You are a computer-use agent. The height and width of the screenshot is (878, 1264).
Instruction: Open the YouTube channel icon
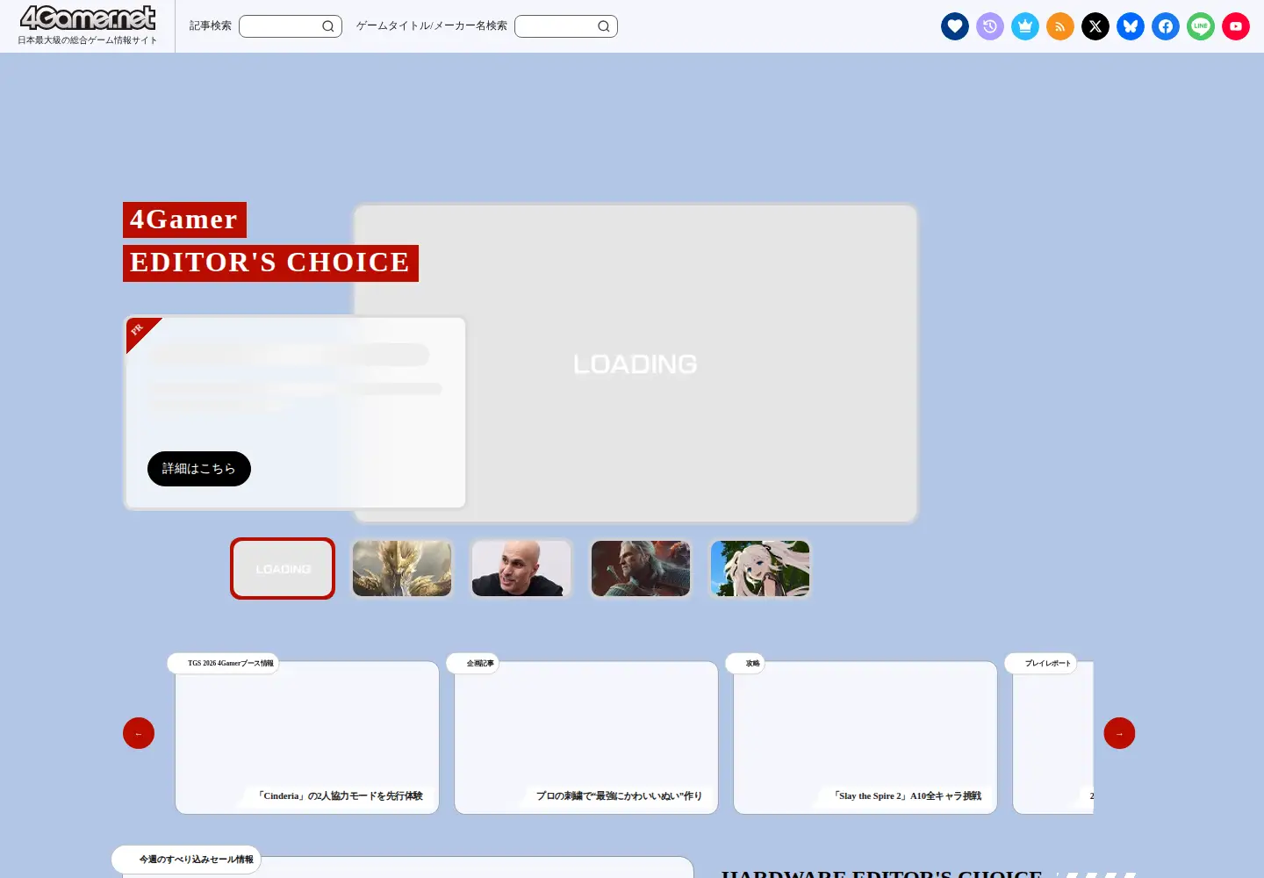[1236, 26]
